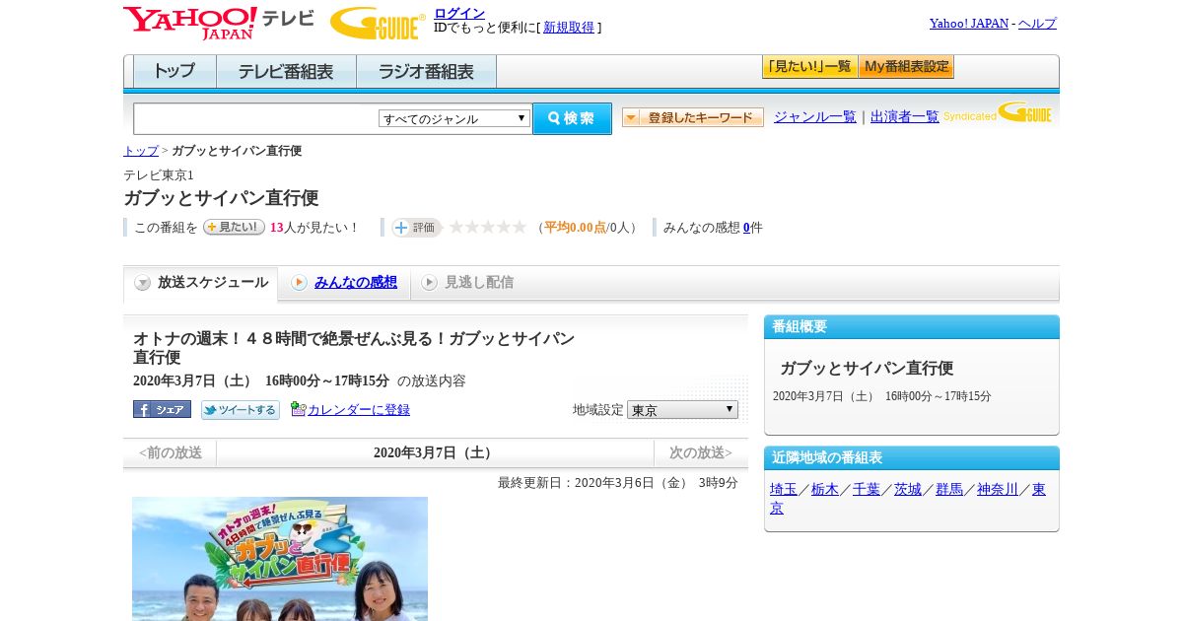
Task: Open the ジャンル一覧 link
Action: point(815,116)
